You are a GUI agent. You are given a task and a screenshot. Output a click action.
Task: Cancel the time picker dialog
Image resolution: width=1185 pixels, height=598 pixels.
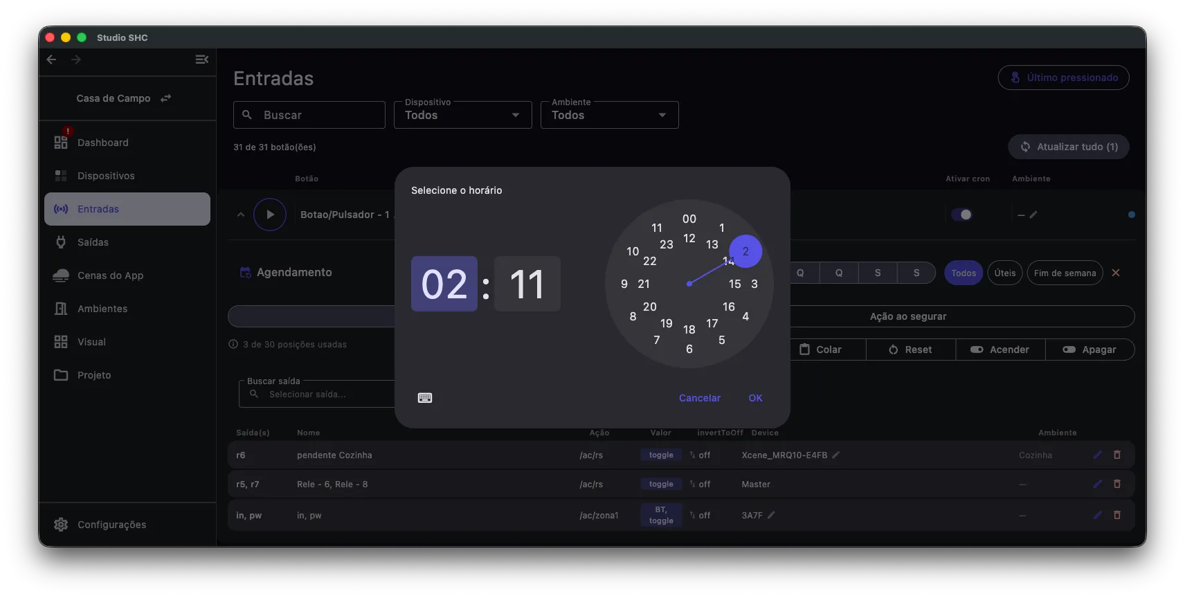(x=700, y=398)
